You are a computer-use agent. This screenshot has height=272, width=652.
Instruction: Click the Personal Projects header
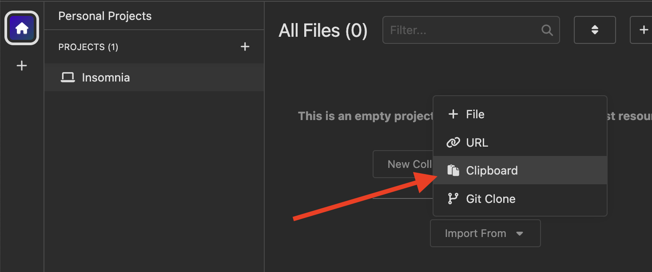point(105,16)
